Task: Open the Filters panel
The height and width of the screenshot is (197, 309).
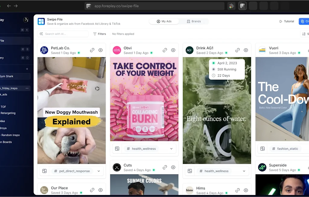Action: tap(100, 34)
